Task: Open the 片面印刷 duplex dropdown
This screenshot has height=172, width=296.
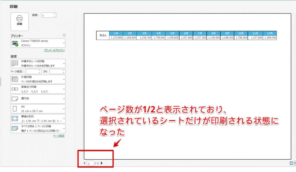Action: tap(38, 79)
